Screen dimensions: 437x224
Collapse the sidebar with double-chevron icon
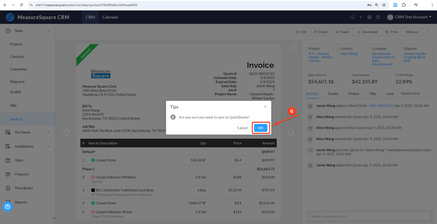(x=55, y=218)
